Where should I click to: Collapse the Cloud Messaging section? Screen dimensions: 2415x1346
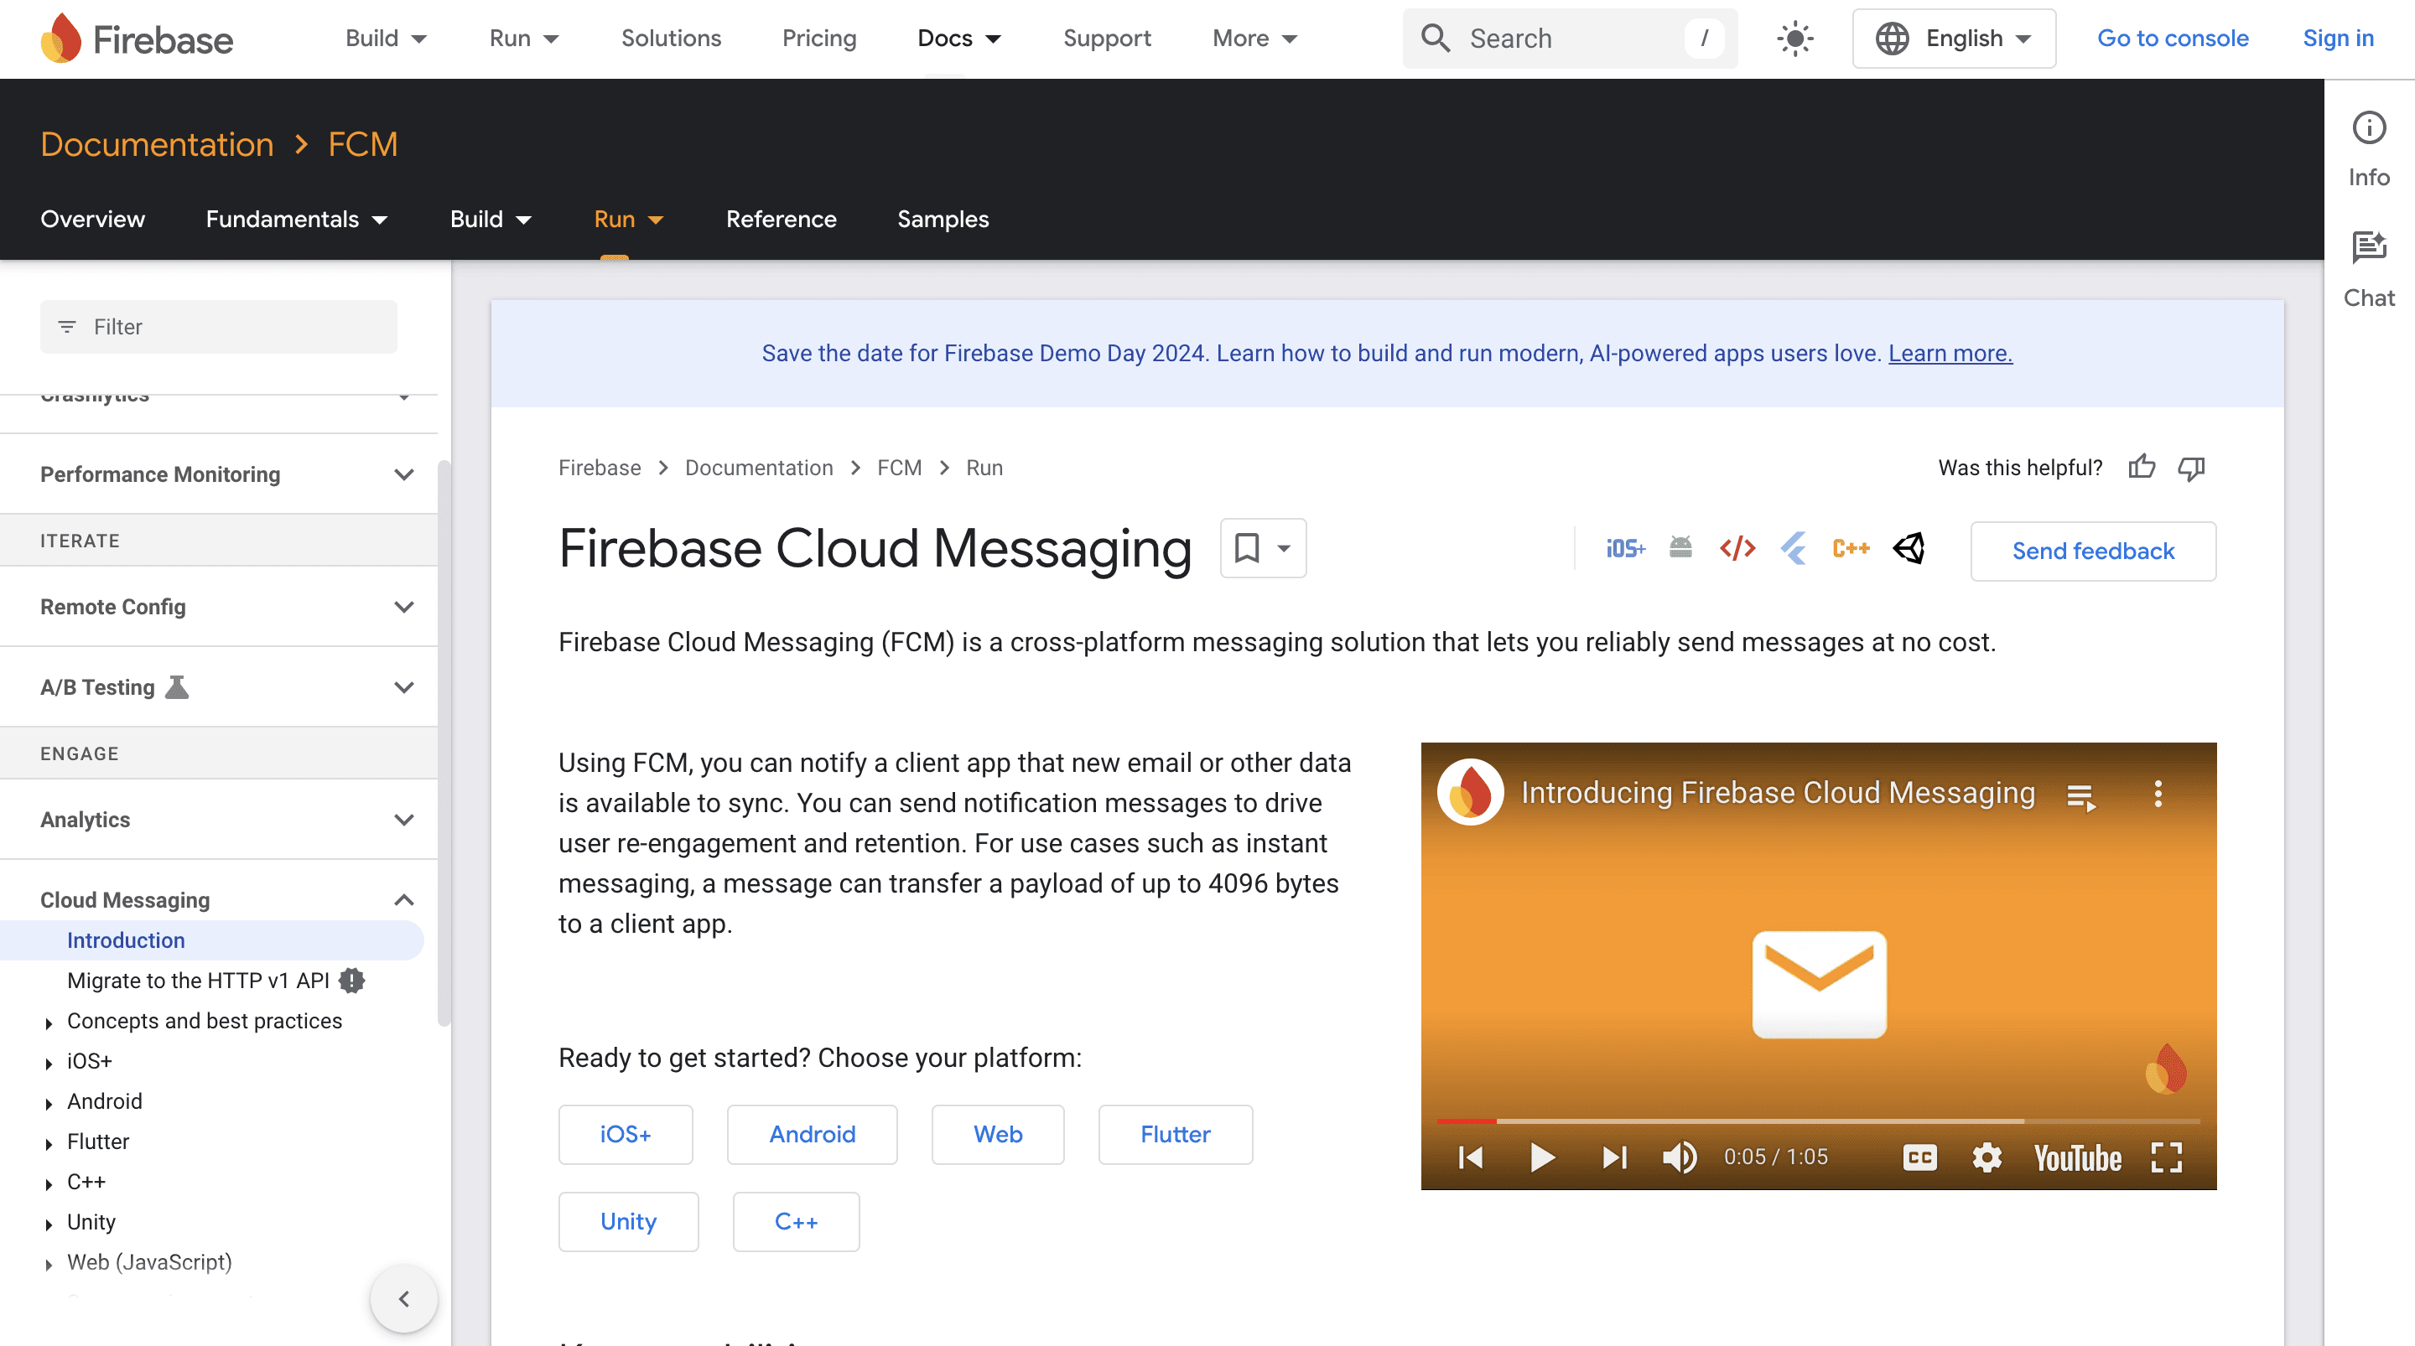click(403, 900)
